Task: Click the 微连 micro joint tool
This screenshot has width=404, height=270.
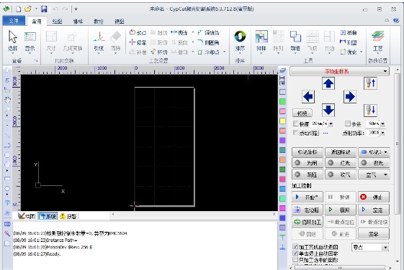Action: (x=179, y=32)
